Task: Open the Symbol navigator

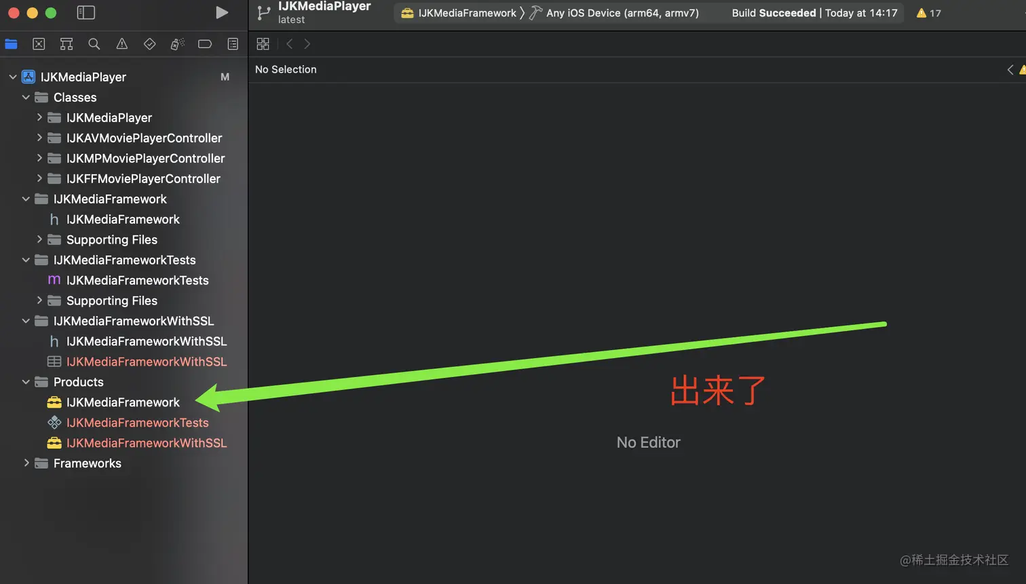Action: (x=66, y=44)
